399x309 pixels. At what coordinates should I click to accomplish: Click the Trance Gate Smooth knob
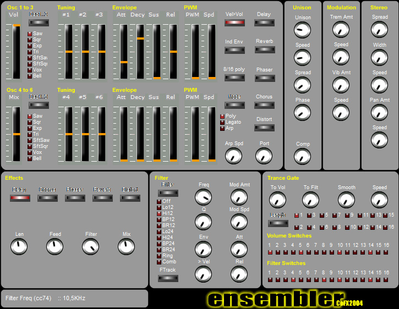click(346, 200)
